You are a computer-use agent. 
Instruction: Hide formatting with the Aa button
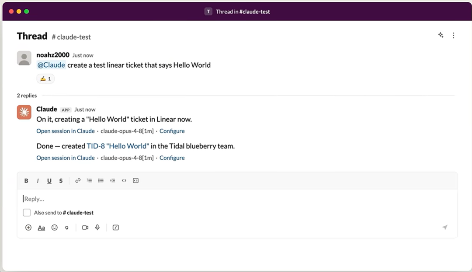pyautogui.click(x=41, y=227)
